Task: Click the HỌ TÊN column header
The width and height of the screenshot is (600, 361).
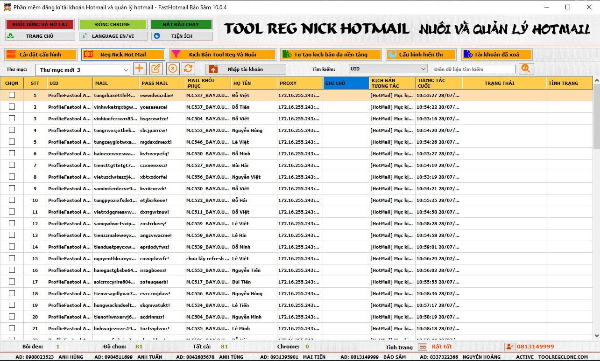Action: pos(254,83)
